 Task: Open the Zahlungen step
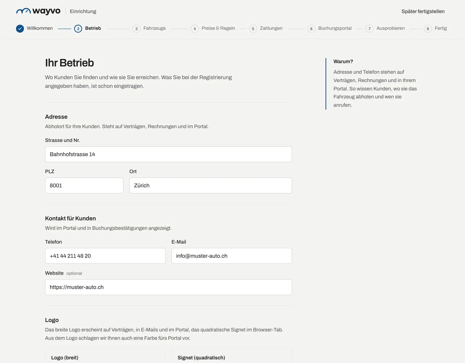tap(271, 28)
